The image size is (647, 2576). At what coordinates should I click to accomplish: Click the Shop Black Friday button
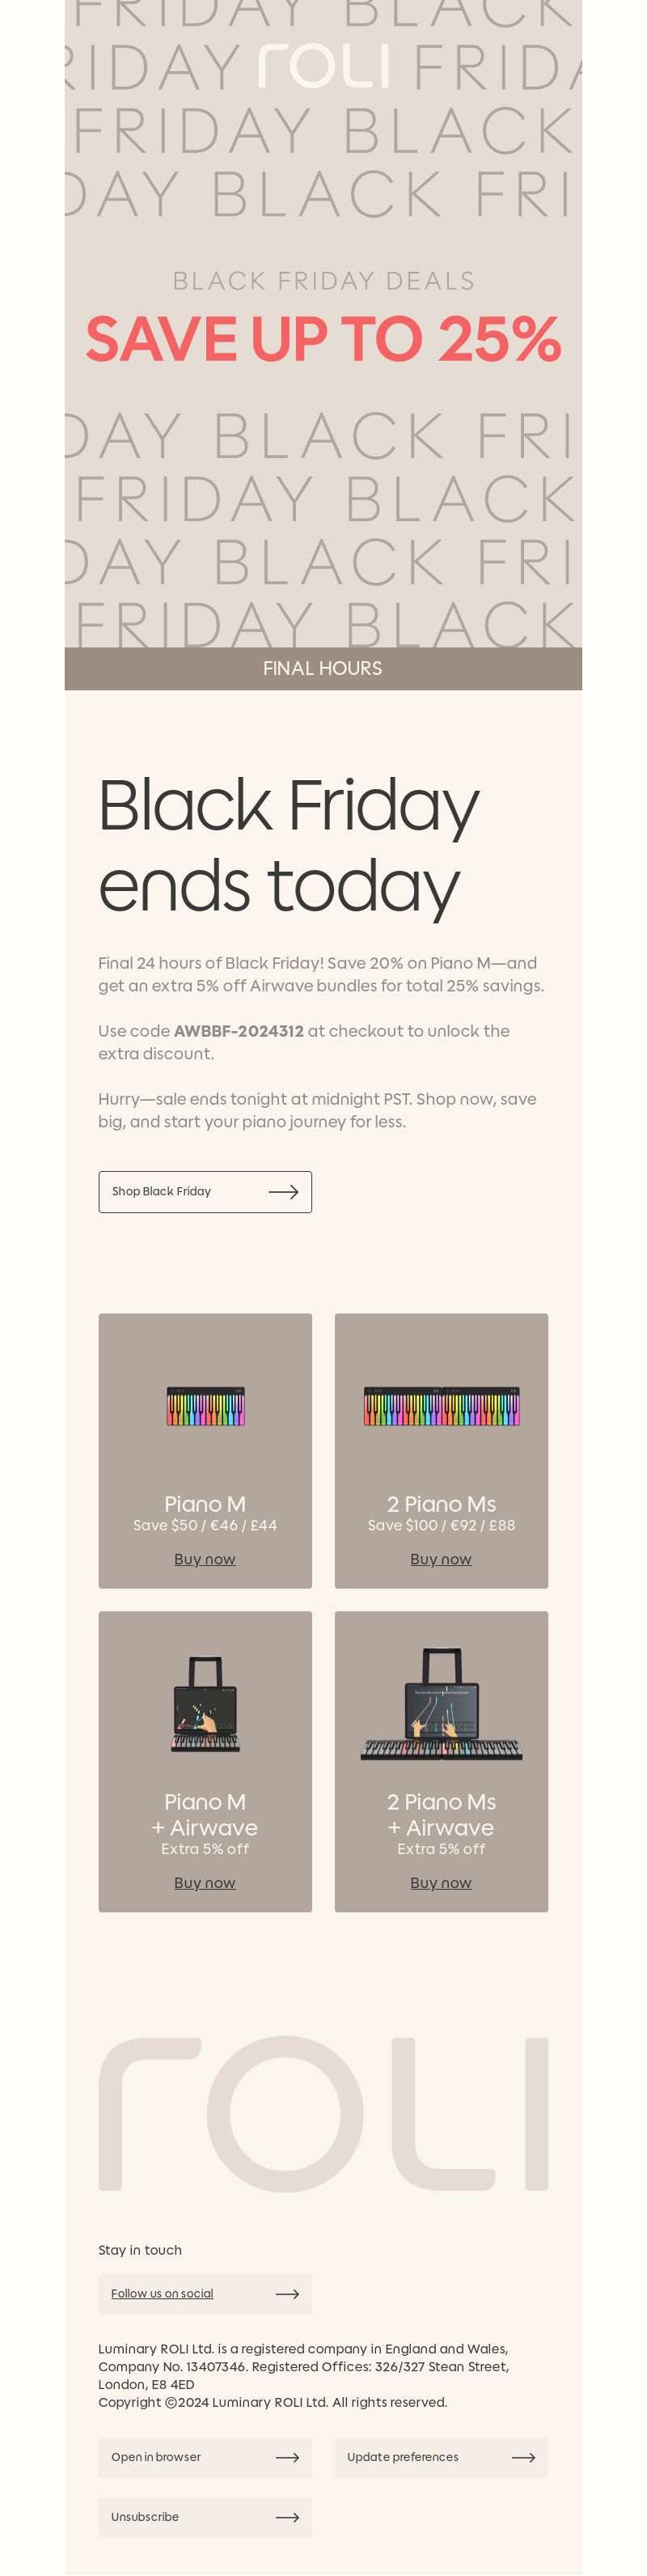[205, 1192]
